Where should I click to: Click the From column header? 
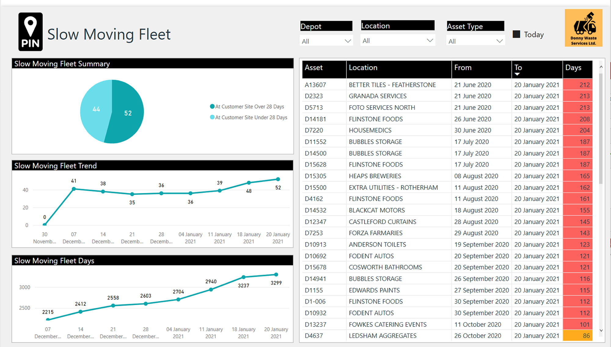(x=463, y=68)
